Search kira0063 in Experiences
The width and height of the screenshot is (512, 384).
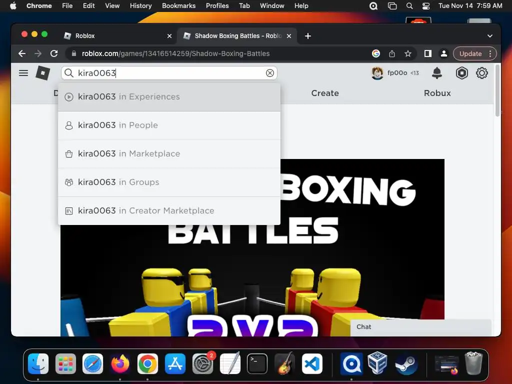169,97
